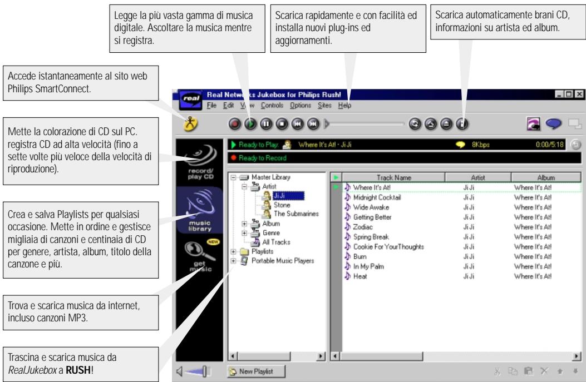Open the Edit menu

pos(228,105)
